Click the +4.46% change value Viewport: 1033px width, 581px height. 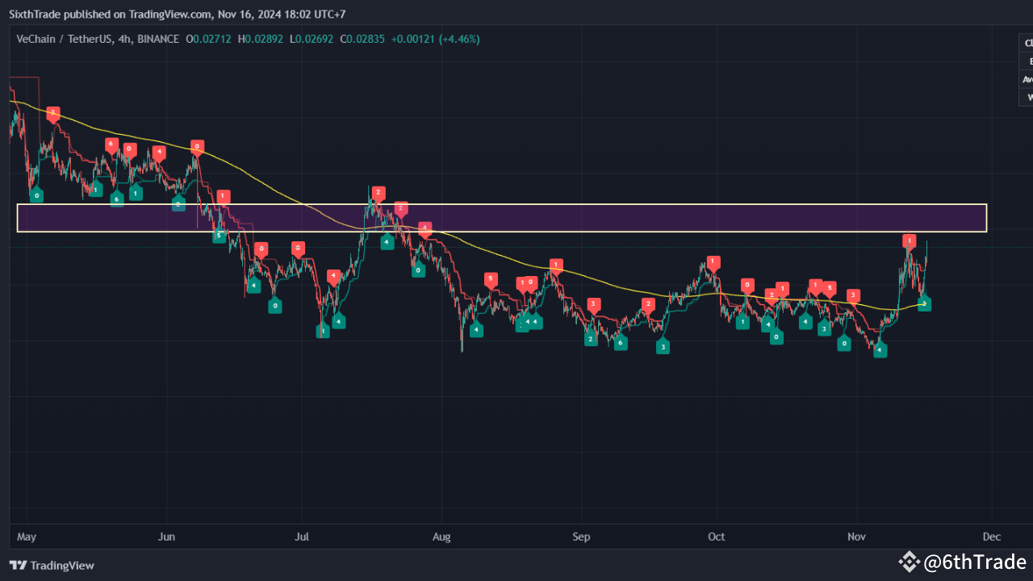pos(459,39)
